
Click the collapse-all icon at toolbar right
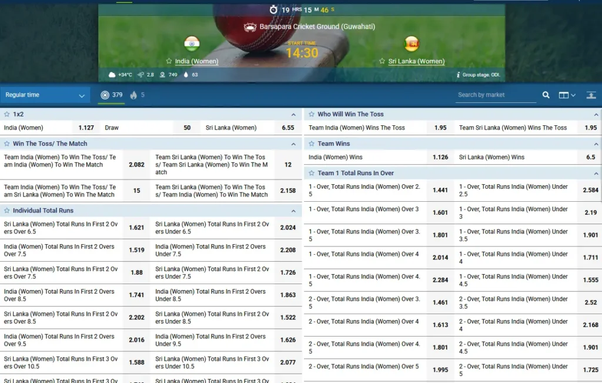pos(591,95)
